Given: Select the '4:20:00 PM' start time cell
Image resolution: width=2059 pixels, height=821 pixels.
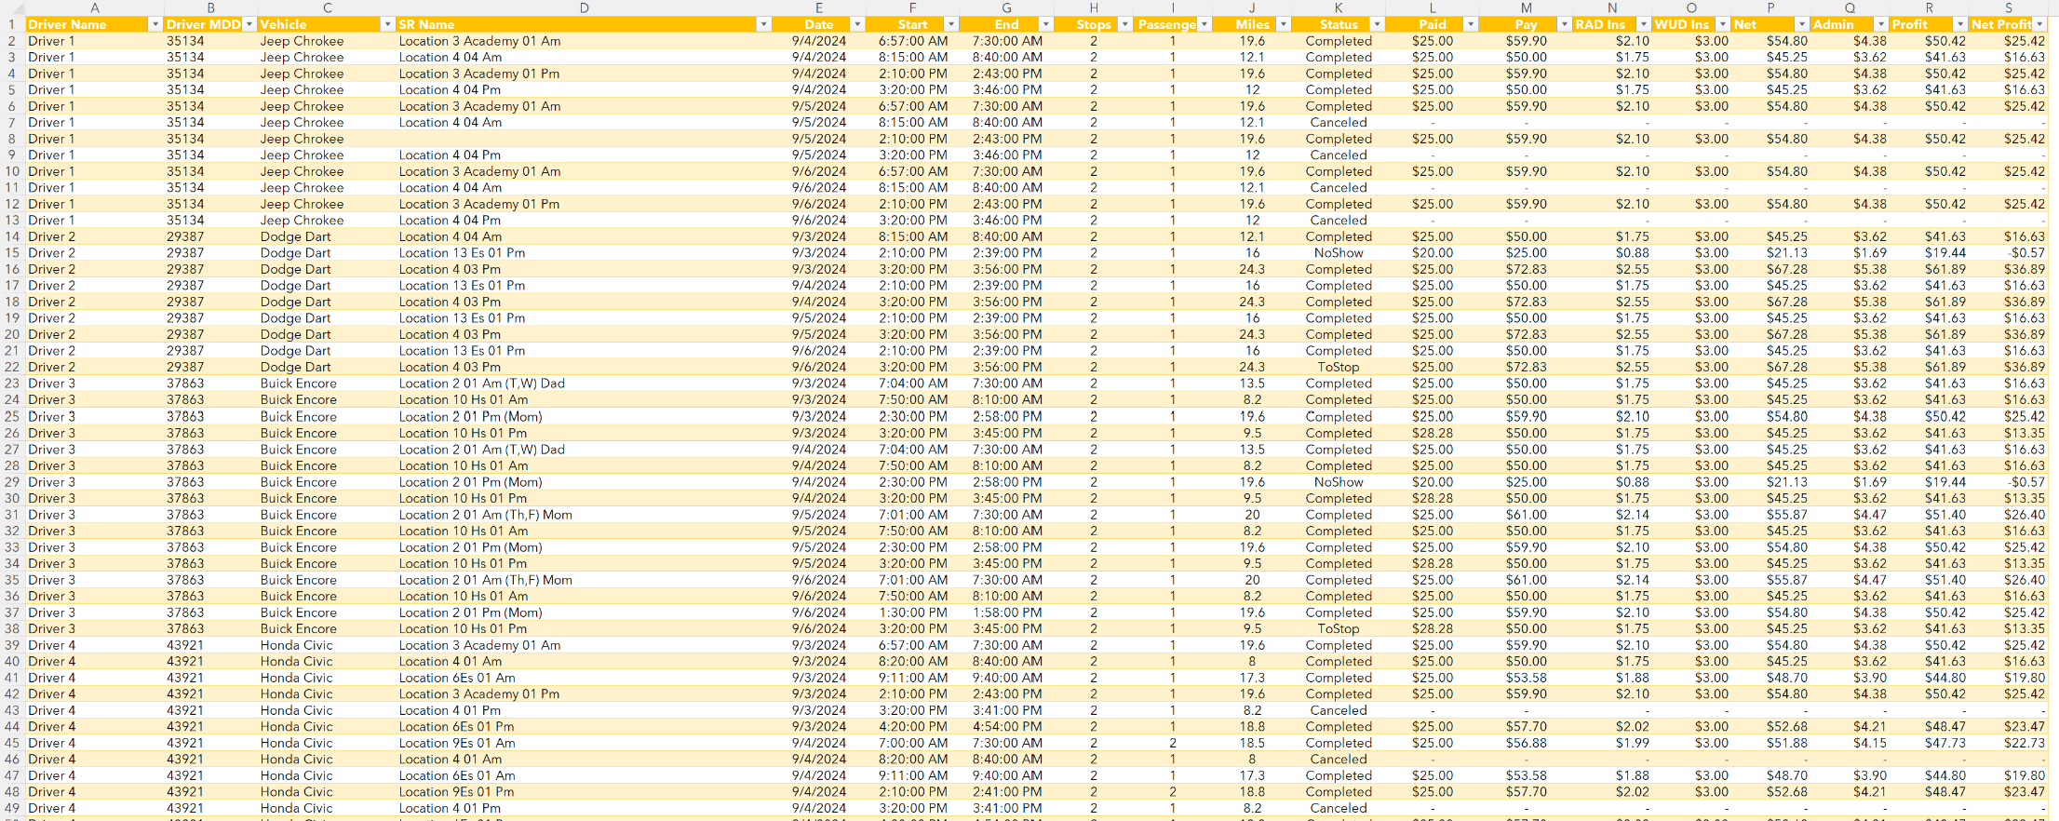Looking at the screenshot, I should point(912,727).
